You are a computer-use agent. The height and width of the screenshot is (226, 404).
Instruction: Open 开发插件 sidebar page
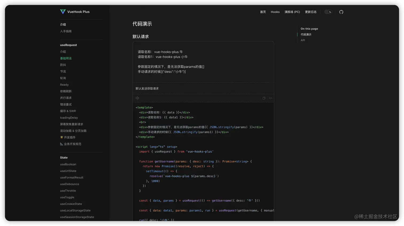[x=68, y=137]
